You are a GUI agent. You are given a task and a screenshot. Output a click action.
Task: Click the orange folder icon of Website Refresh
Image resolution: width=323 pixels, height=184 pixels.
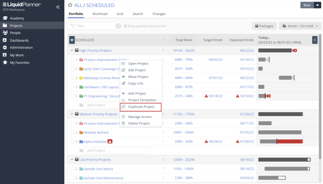pos(81,132)
